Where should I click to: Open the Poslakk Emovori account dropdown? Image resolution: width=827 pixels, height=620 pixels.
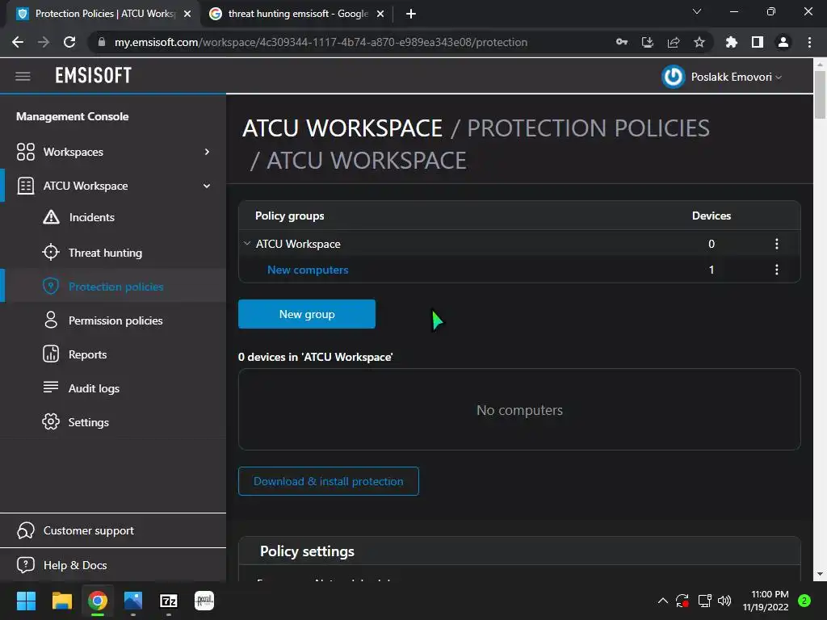click(x=737, y=77)
